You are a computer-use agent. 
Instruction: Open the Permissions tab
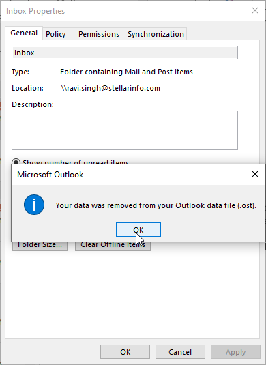click(99, 34)
